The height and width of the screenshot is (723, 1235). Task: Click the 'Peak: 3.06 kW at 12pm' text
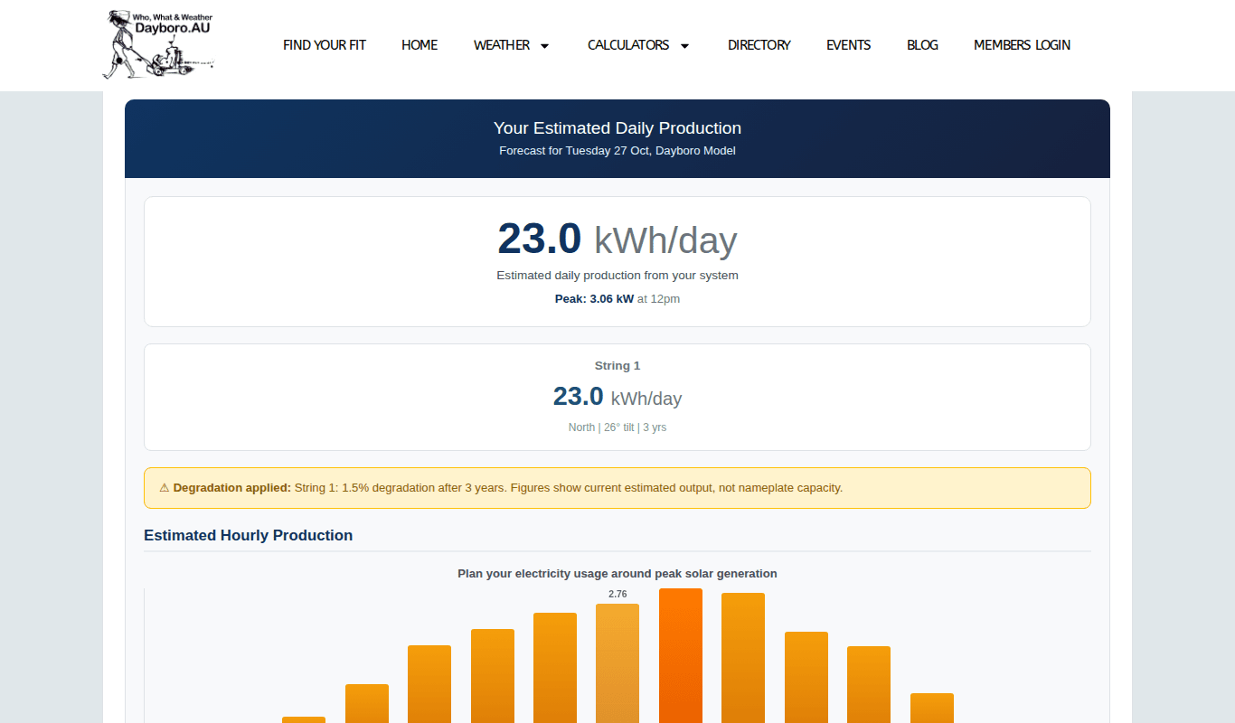coord(617,299)
